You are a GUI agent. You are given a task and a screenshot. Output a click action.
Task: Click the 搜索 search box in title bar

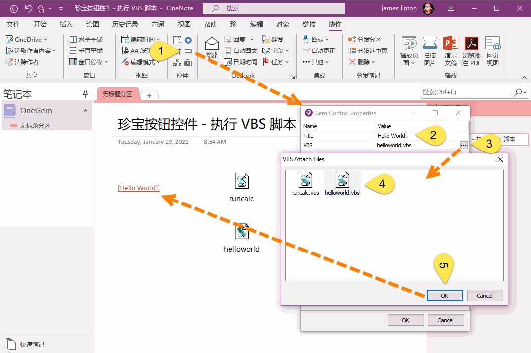coord(273,9)
